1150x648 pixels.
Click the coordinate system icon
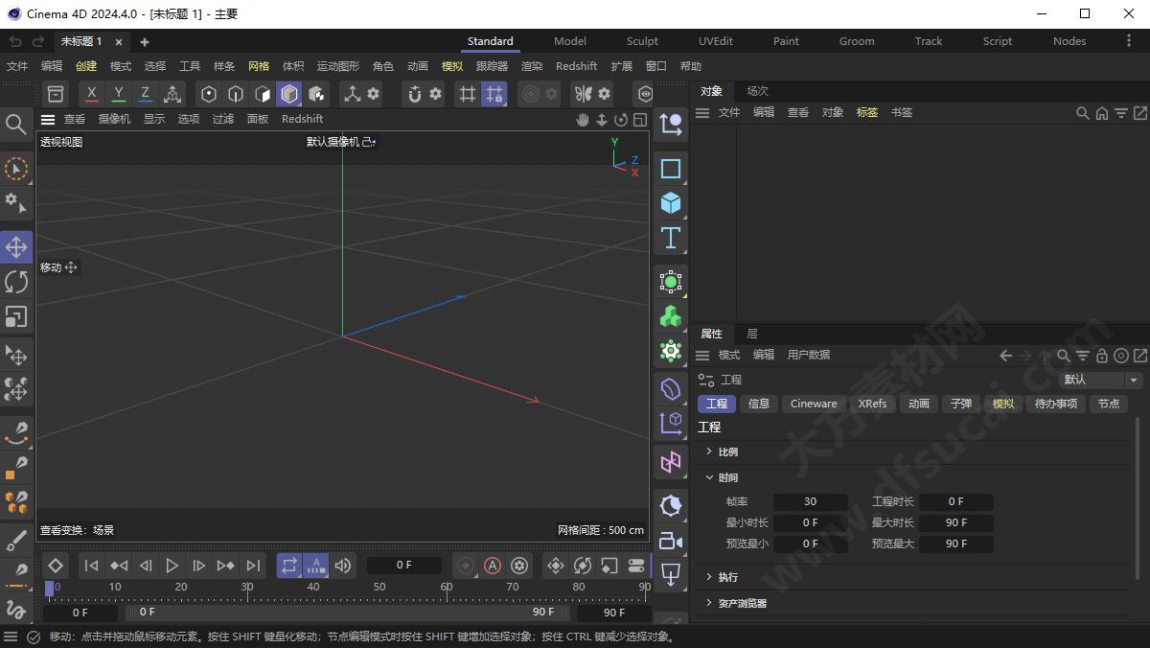(172, 94)
